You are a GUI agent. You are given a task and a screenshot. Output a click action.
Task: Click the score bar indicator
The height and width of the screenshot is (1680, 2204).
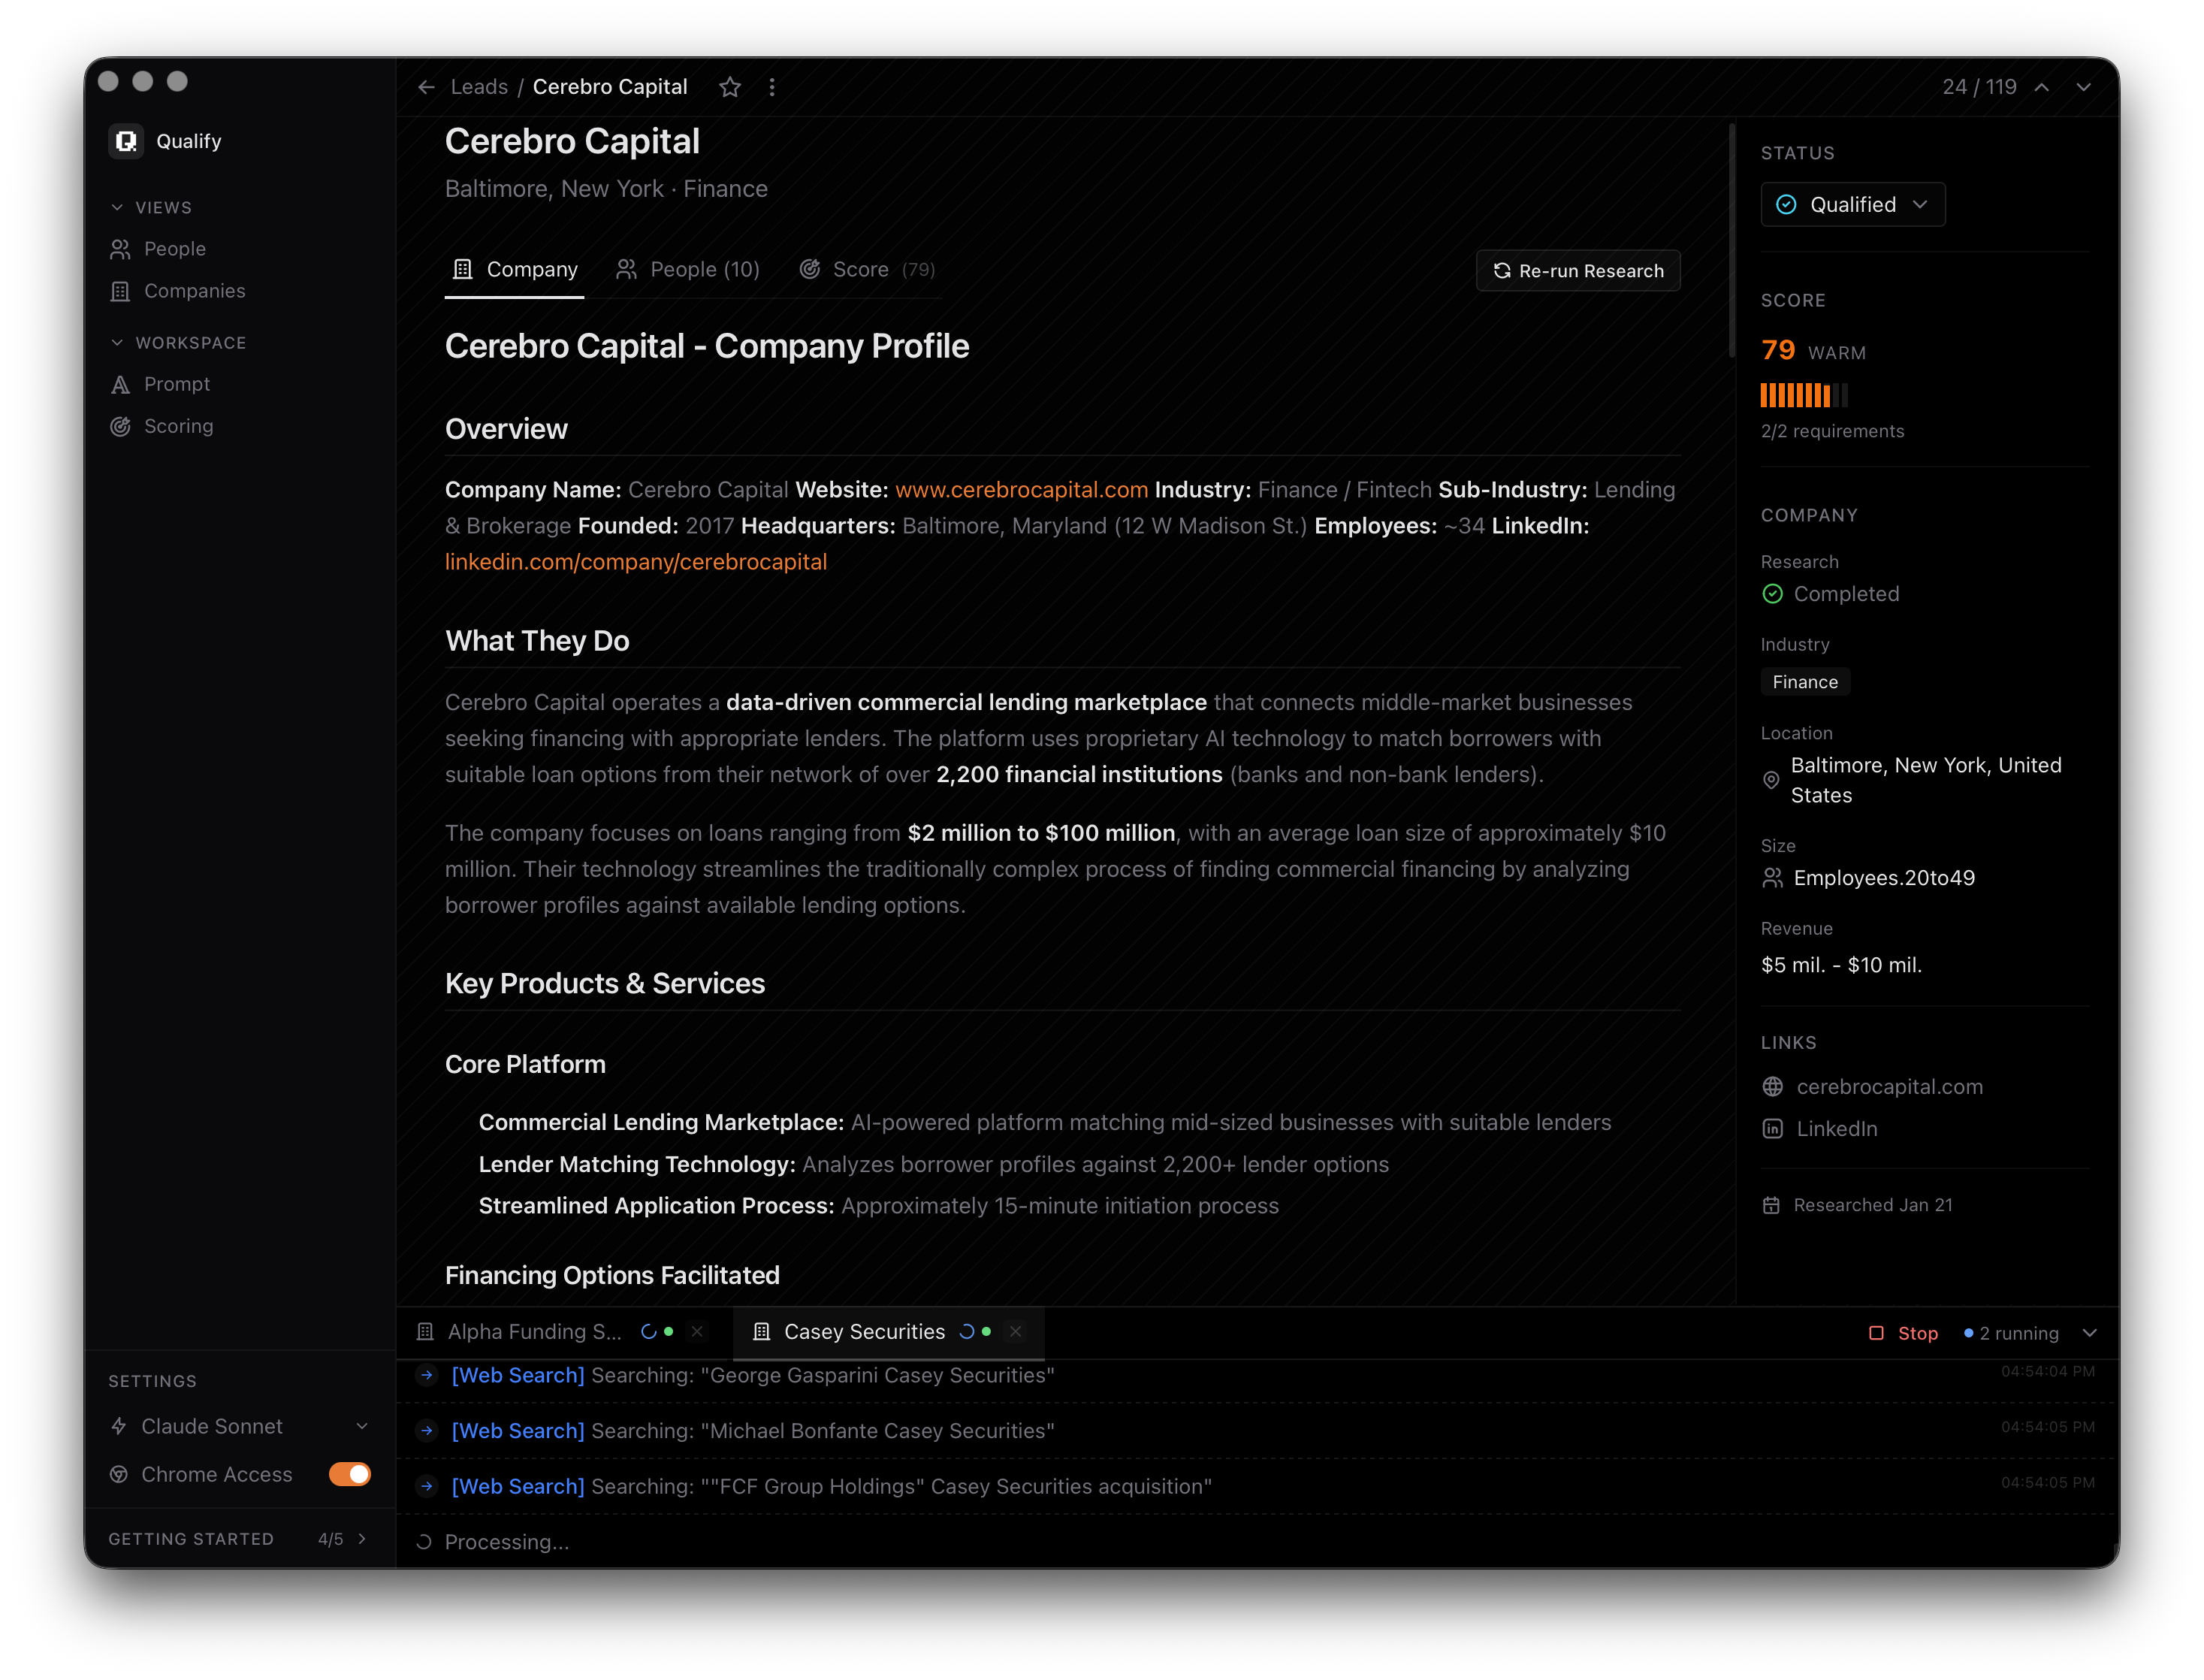[x=1804, y=396]
